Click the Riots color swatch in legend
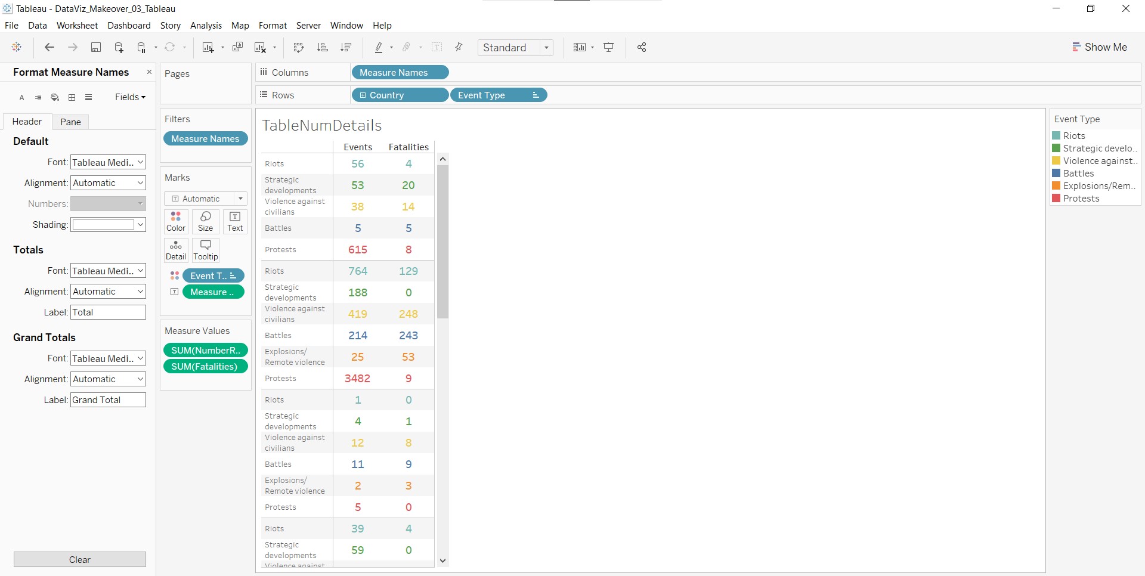1145x576 pixels. coord(1056,136)
